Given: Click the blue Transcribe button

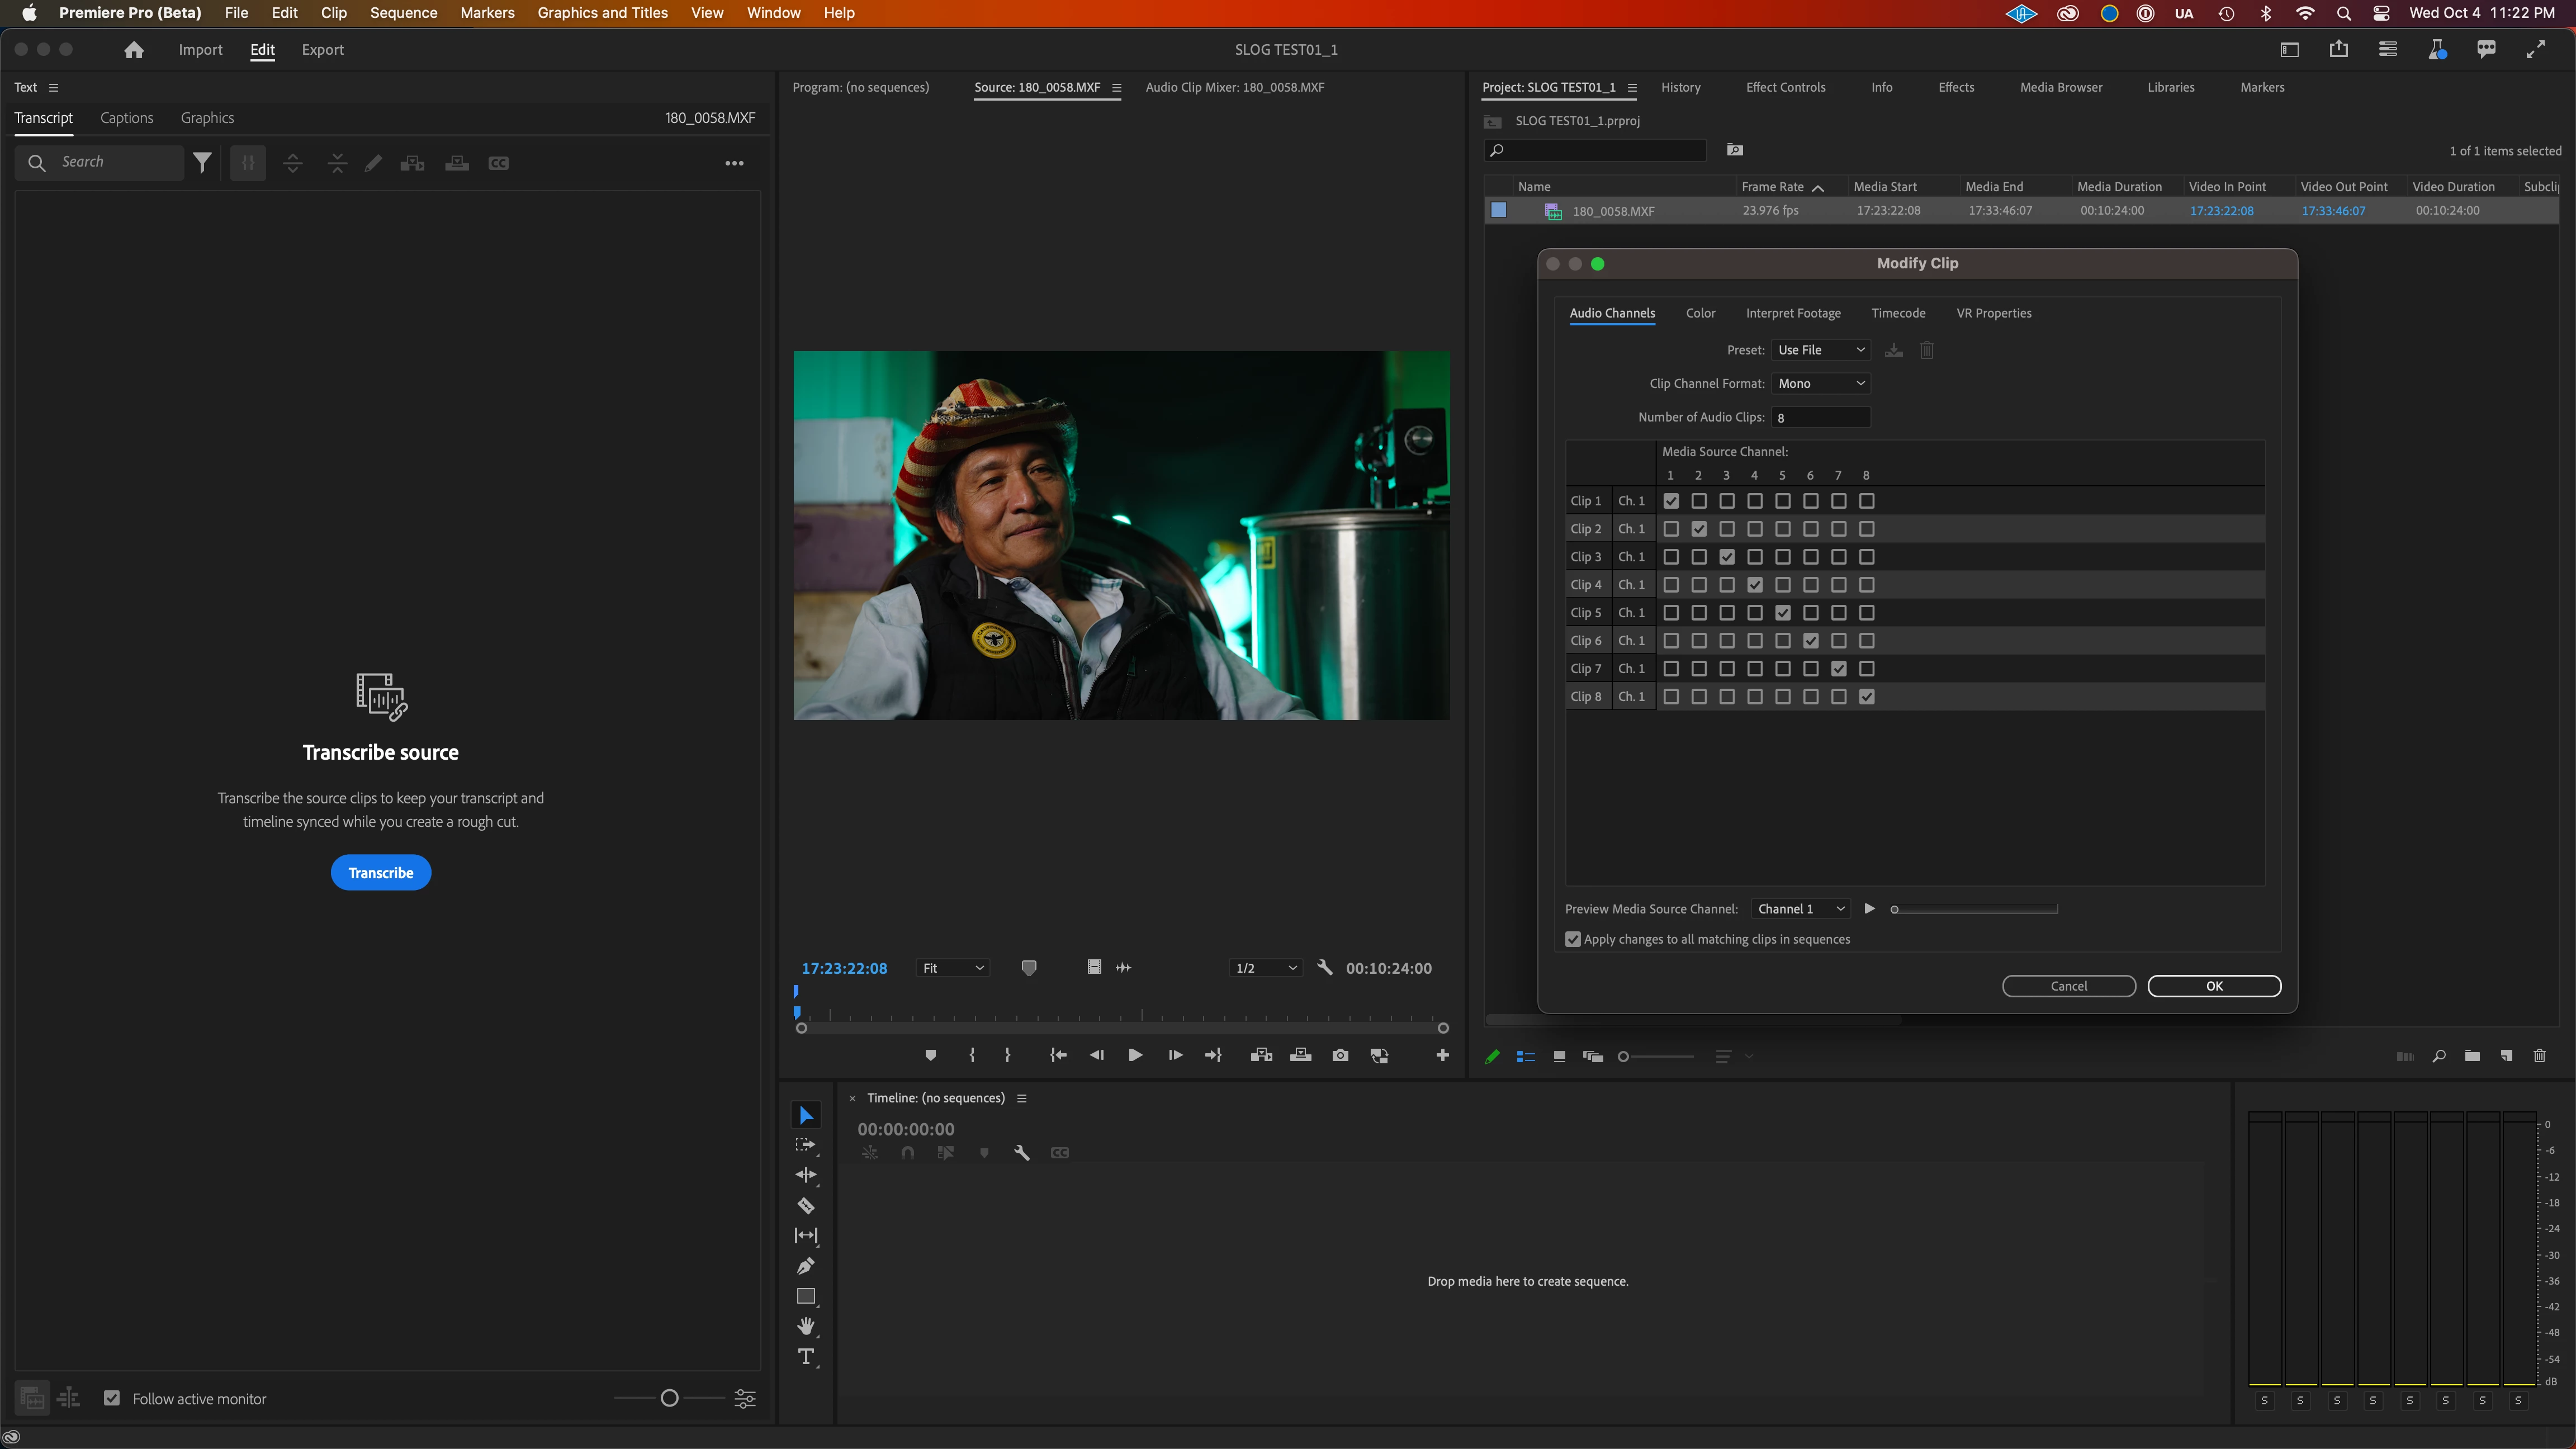Looking at the screenshot, I should [380, 872].
